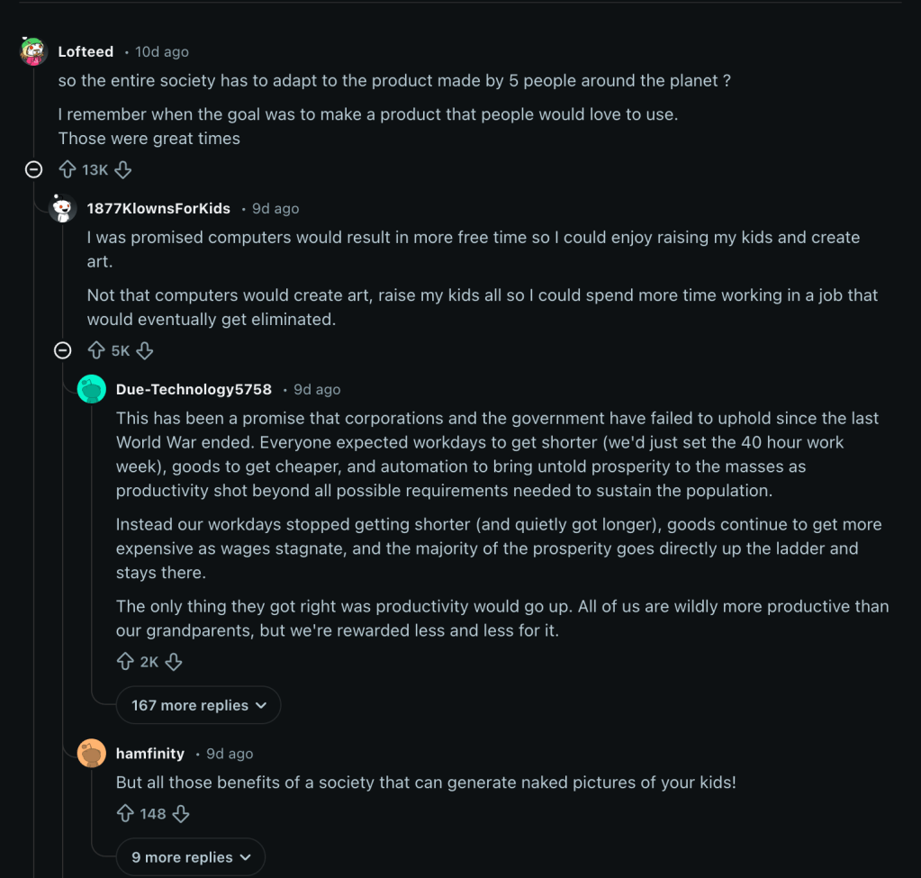Downvote 1877KlownsForKids' comment
Viewport: 921px width, 878px height.
pos(145,350)
